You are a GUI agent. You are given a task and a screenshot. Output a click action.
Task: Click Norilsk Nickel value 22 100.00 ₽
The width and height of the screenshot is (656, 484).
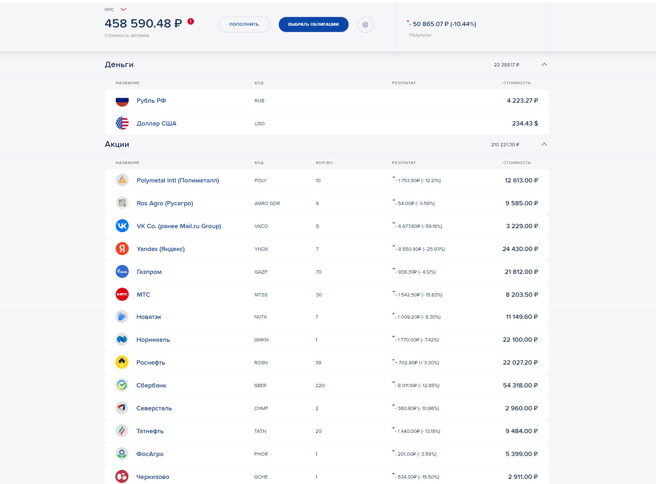pos(520,340)
